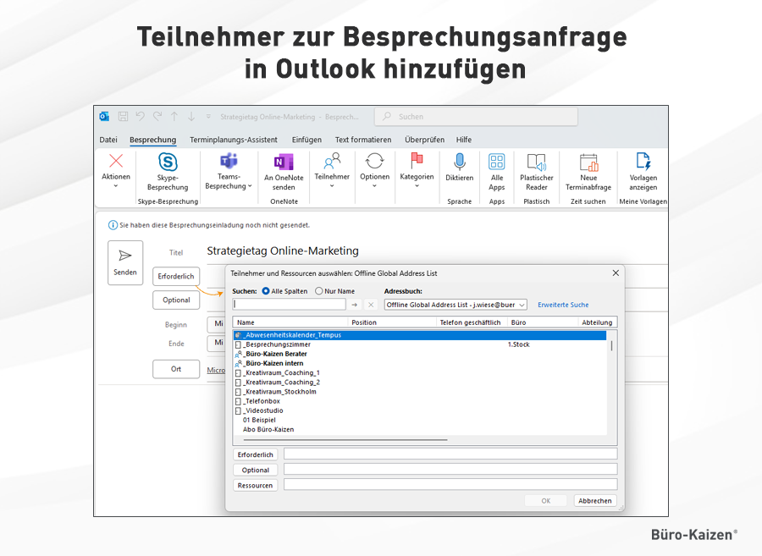This screenshot has height=556, width=762.
Task: Click the Save icon in title bar
Action: [123, 117]
